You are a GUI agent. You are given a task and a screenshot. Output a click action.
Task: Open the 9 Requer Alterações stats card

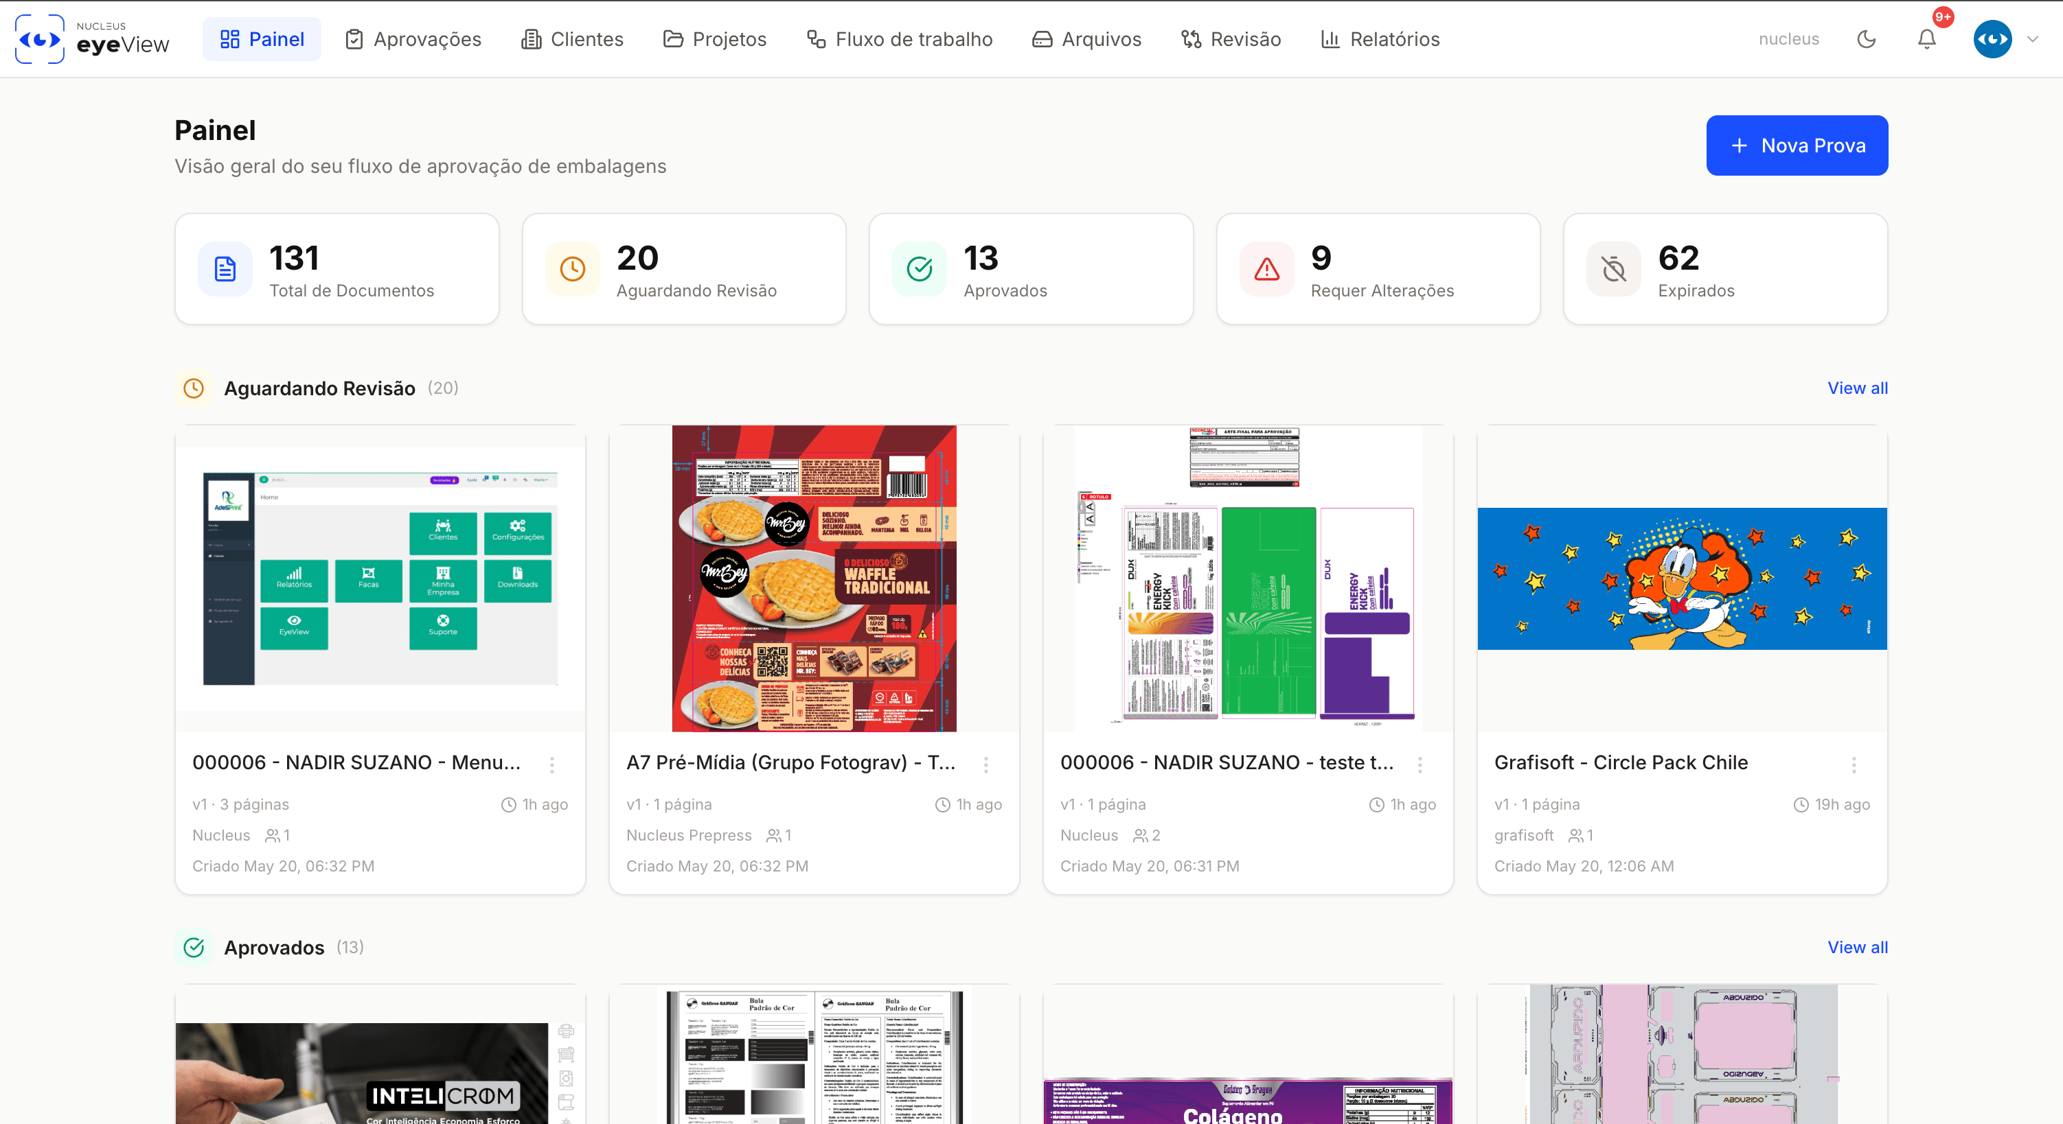(1378, 269)
